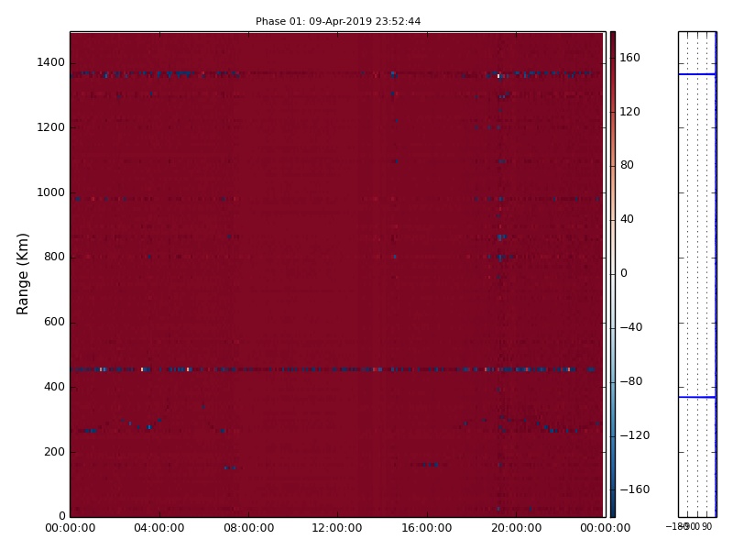733x550 pixels.
Task: Click the colorbar label −160
Action: click(x=635, y=489)
